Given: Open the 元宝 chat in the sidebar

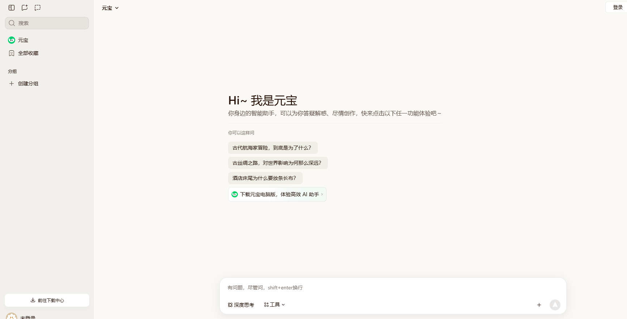Looking at the screenshot, I should pos(47,40).
